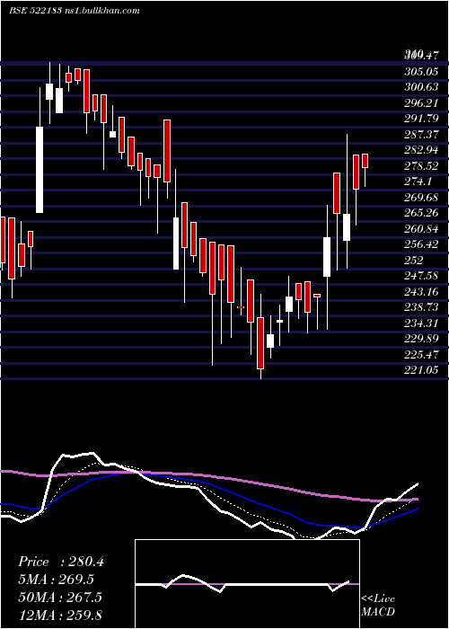Click the Price : 280.4 readout

61,562
